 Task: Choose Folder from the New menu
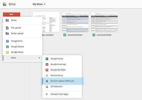[23, 20]
